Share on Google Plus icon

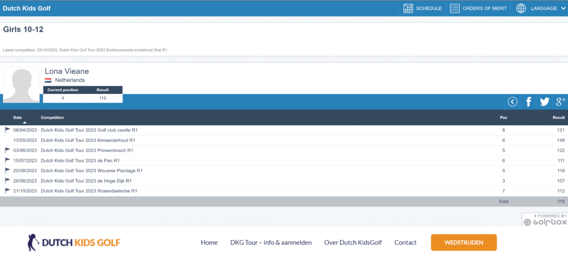[560, 101]
